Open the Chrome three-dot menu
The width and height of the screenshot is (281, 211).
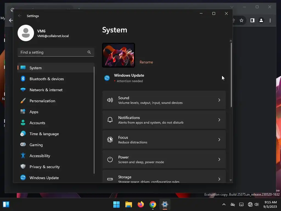click(x=270, y=20)
